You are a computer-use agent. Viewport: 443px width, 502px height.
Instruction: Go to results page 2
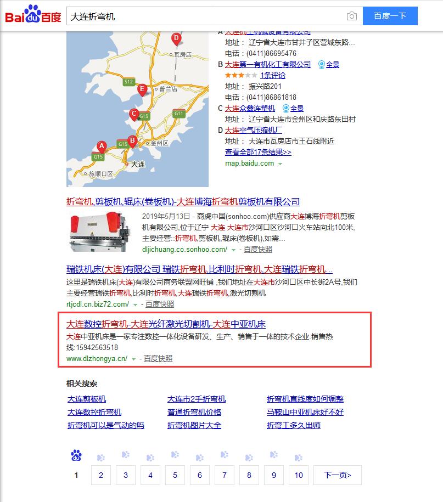pos(101,475)
